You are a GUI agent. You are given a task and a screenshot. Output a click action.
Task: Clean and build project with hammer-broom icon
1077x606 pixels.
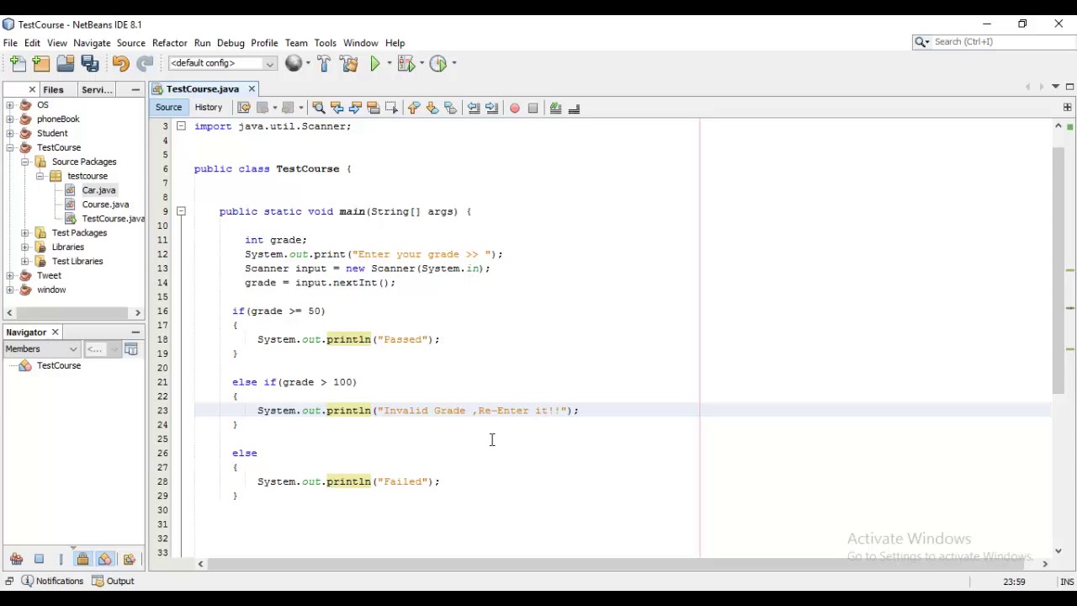coord(349,63)
